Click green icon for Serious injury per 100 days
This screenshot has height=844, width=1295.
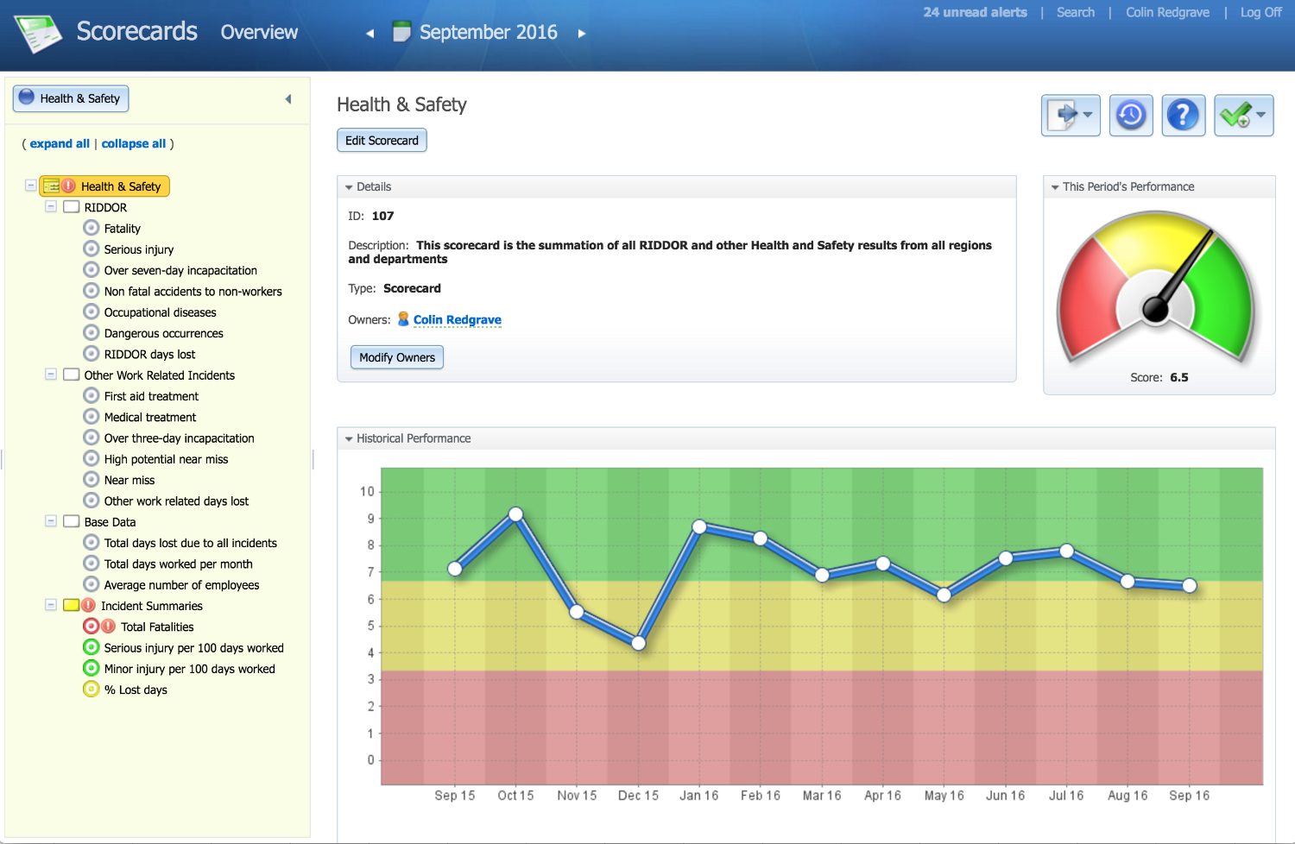92,647
